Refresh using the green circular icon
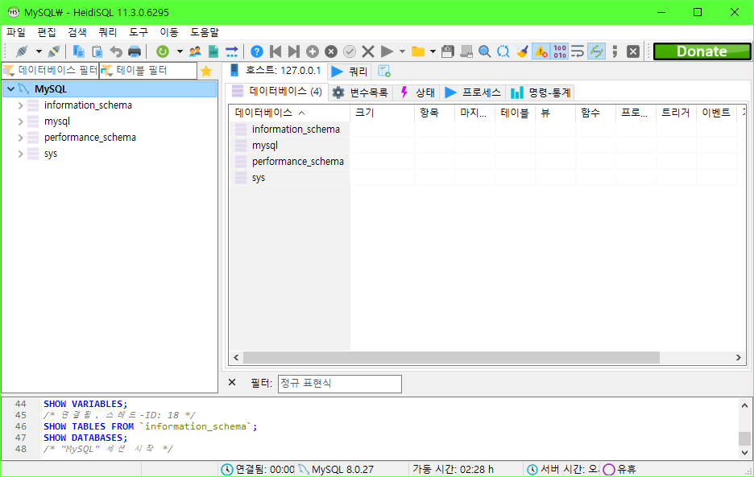The image size is (754, 477). 163,51
